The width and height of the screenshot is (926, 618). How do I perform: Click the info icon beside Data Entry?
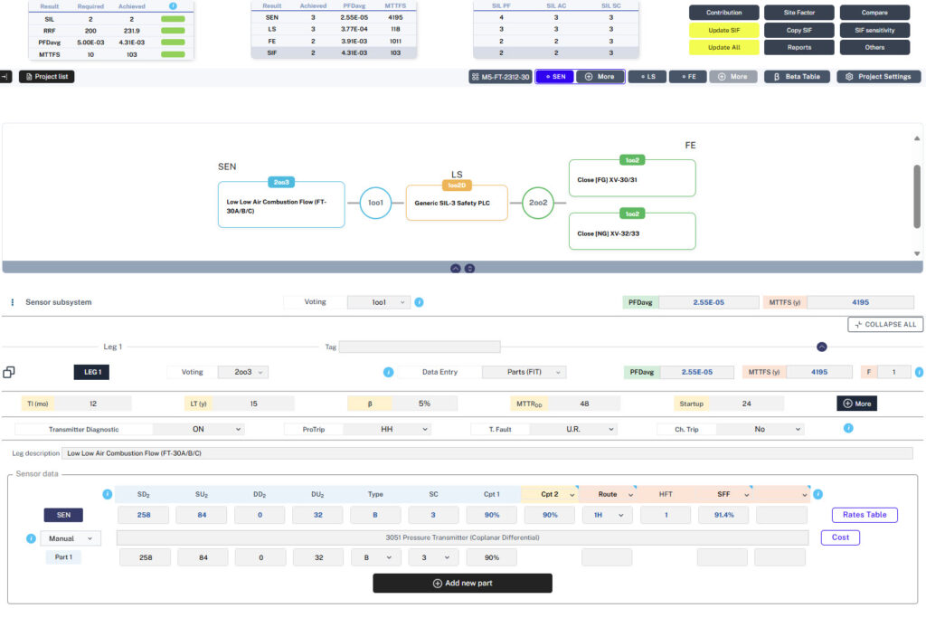(x=388, y=372)
